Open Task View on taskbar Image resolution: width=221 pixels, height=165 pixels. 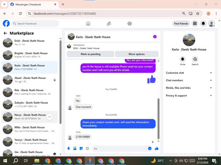tap(26, 161)
